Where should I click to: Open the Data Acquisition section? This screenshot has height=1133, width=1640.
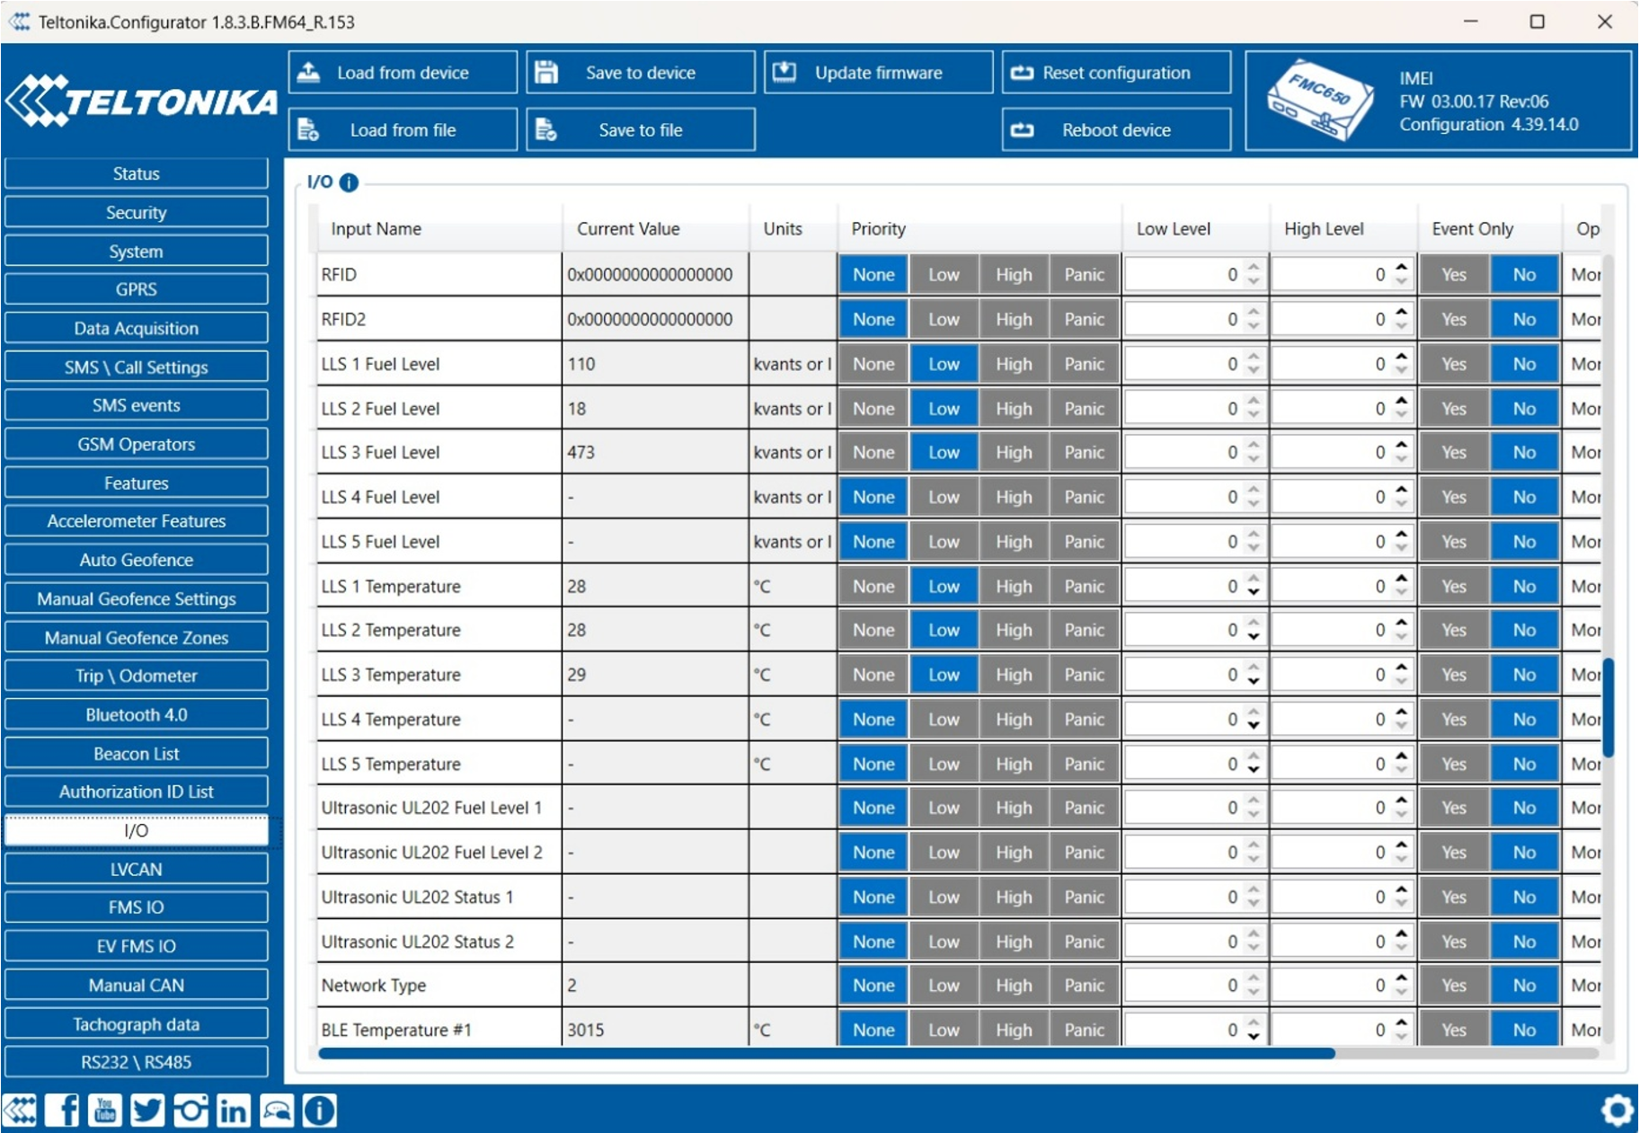(x=137, y=329)
